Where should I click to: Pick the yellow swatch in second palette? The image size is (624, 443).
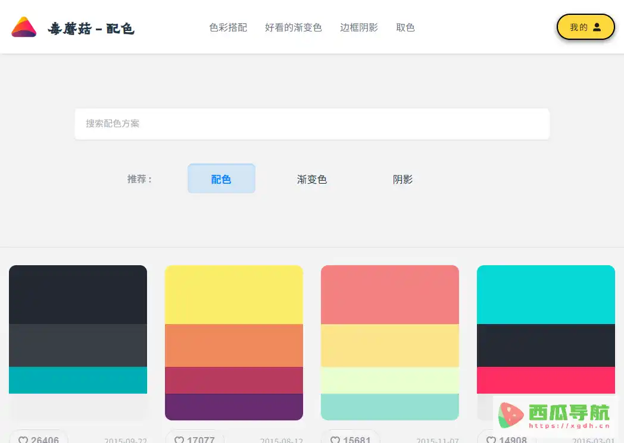(234, 295)
